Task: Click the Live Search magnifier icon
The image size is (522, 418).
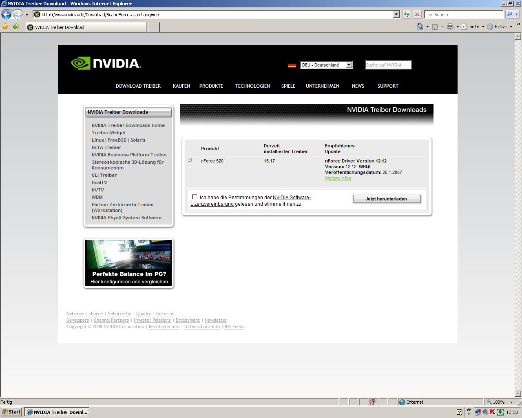Action: [x=509, y=14]
